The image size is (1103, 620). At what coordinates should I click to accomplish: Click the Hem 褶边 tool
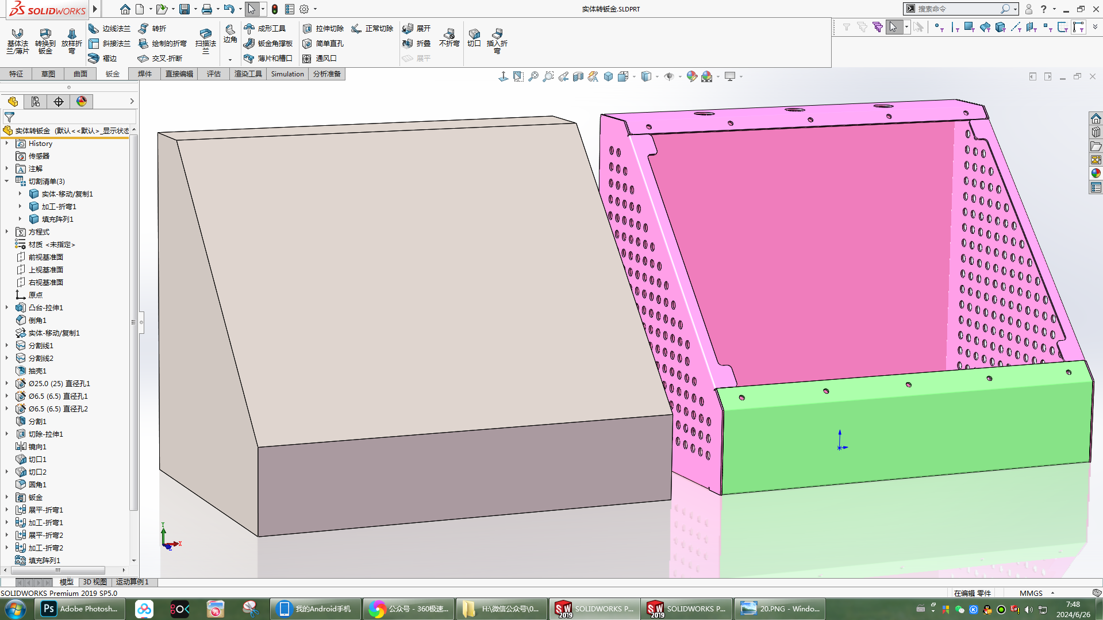point(103,58)
